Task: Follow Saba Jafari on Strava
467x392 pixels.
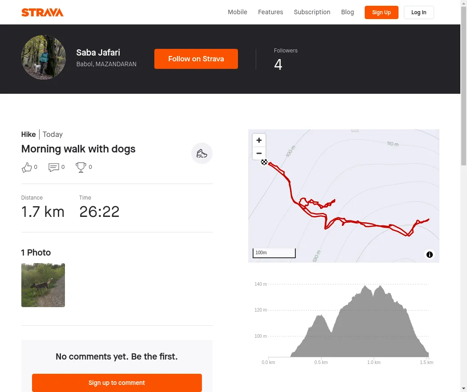Action: (x=196, y=59)
